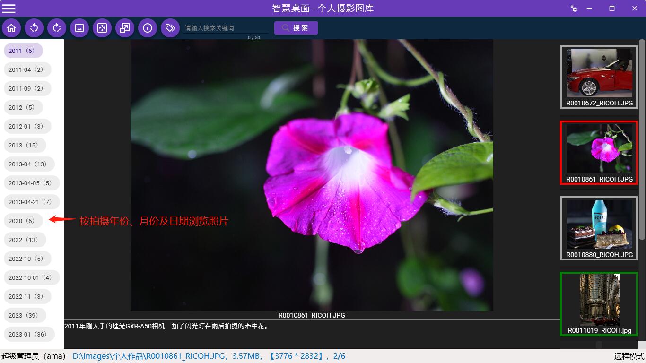Open the tags icon button
Image resolution: width=646 pixels, height=363 pixels.
pyautogui.click(x=170, y=28)
